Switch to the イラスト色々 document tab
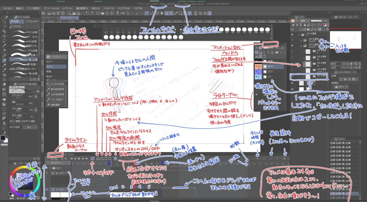 click(50, 18)
